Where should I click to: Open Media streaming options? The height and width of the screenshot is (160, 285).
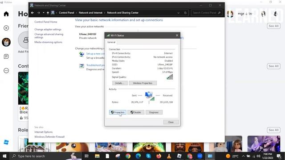click(49, 42)
